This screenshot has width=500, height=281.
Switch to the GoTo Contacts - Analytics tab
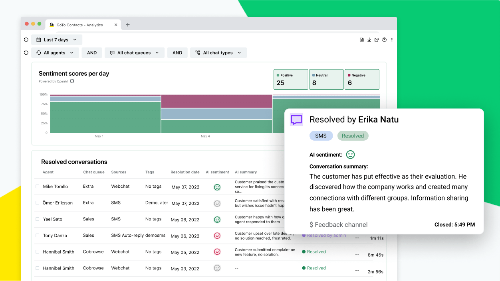(80, 24)
